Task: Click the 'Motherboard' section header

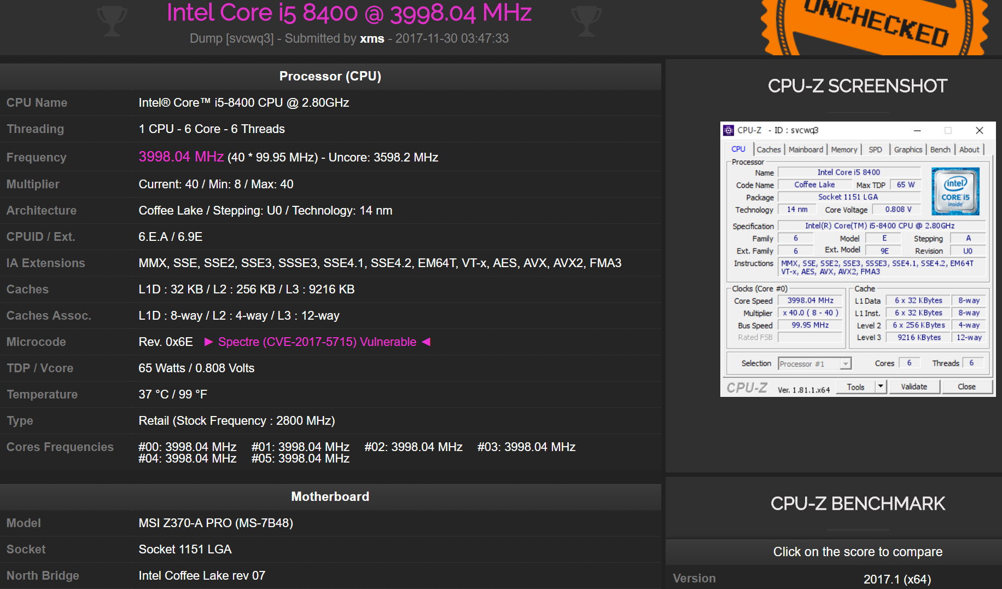Action: [x=330, y=496]
